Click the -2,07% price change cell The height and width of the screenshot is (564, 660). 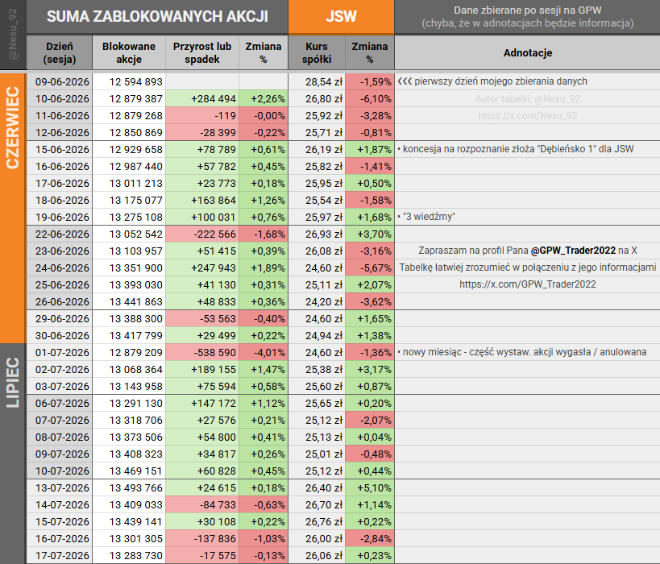click(x=370, y=420)
